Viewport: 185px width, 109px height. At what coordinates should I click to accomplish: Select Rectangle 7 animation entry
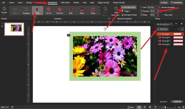pos(170,34)
